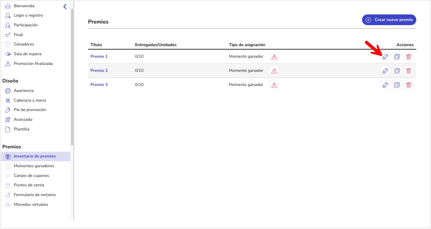Click the Sala de espera gauge icon

pyautogui.click(x=8, y=54)
